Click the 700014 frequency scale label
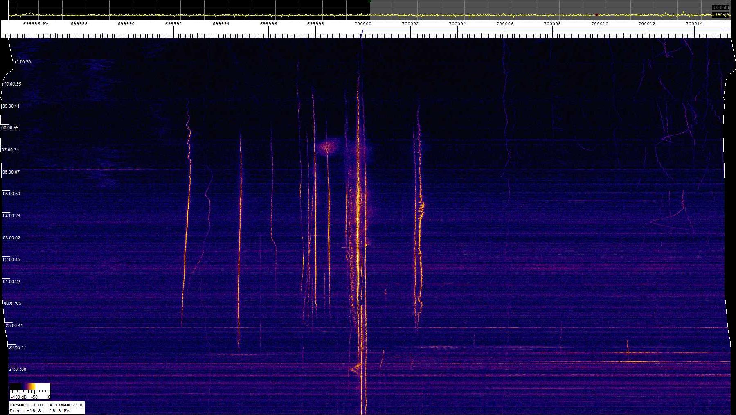The image size is (736, 415). (x=694, y=24)
